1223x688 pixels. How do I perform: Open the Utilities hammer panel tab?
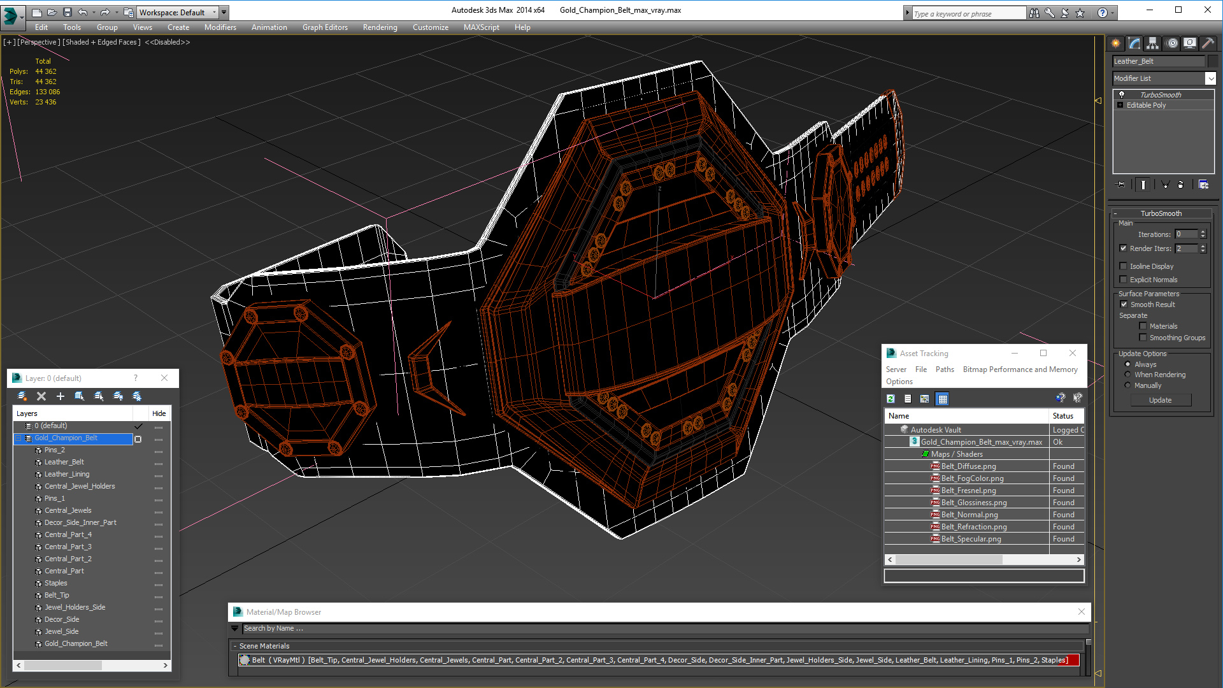1208,43
